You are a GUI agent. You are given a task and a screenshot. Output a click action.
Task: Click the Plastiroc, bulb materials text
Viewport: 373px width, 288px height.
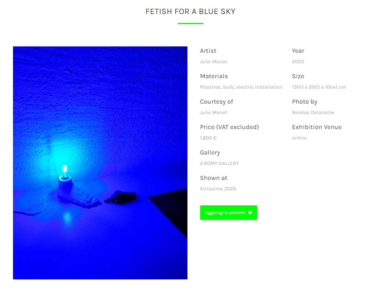[241, 87]
